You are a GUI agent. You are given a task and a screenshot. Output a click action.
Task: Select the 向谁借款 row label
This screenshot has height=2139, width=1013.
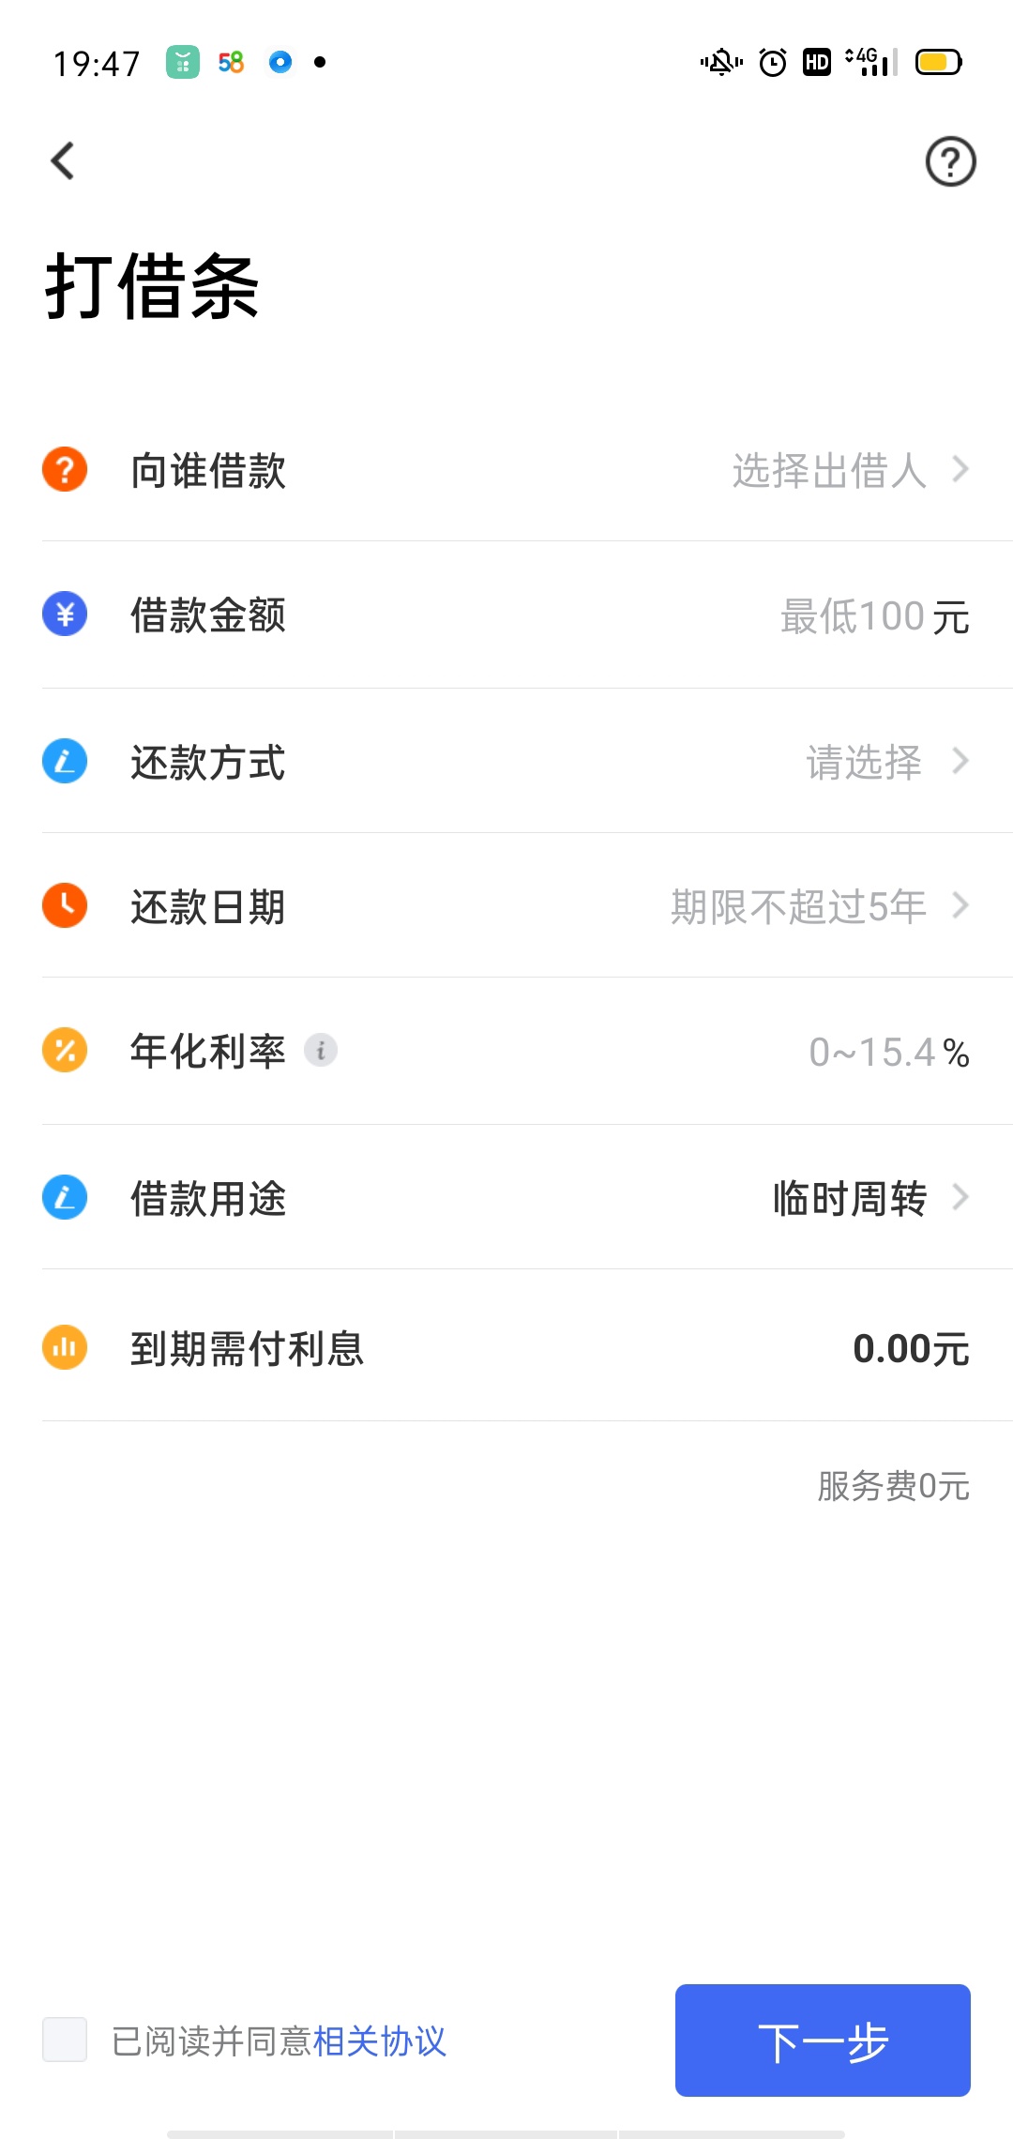(207, 470)
